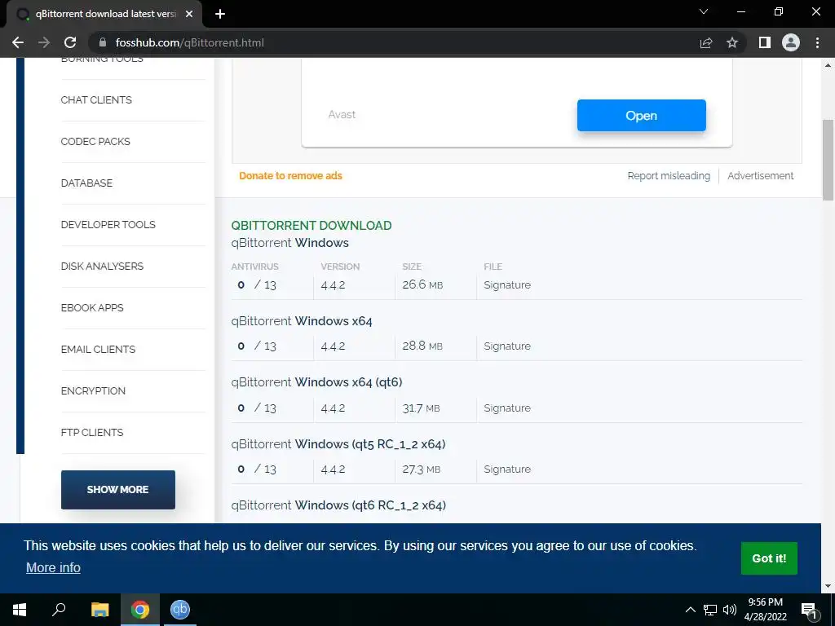The image size is (835, 626).
Task: Click antivirus result for qBittorrent Windows
Action: point(257,284)
